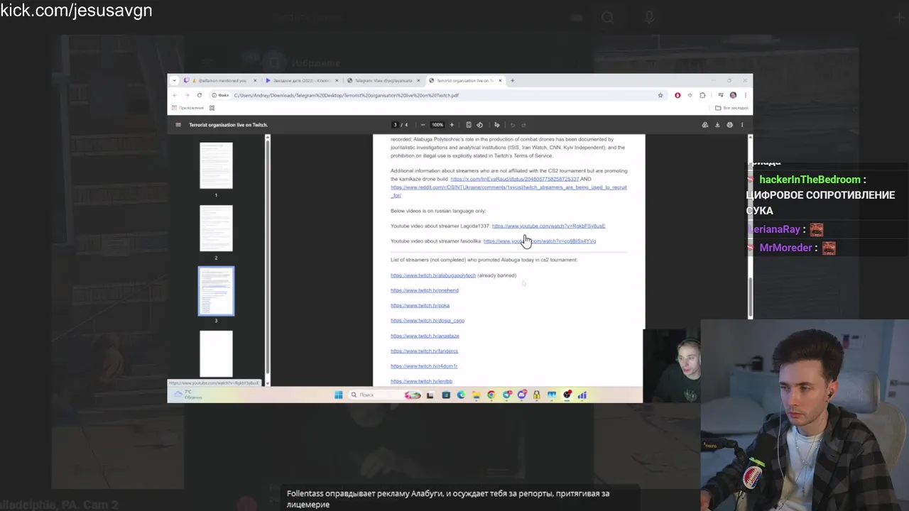The width and height of the screenshot is (909, 511).
Task: Open the Extensions puzzle icon
Action: coord(702,95)
